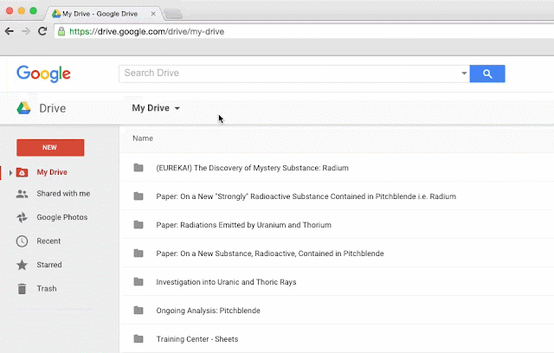
Task: Open Shared with me
Action: point(63,194)
